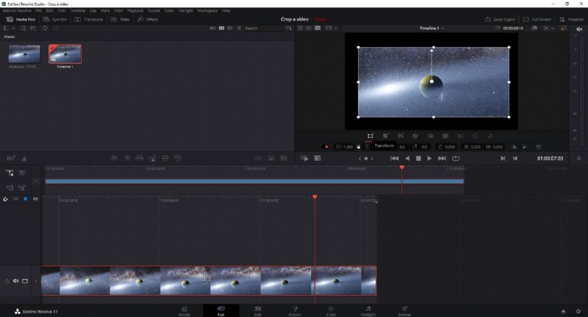Toggle video visibility of track 1
The image size is (588, 317).
pos(25,281)
